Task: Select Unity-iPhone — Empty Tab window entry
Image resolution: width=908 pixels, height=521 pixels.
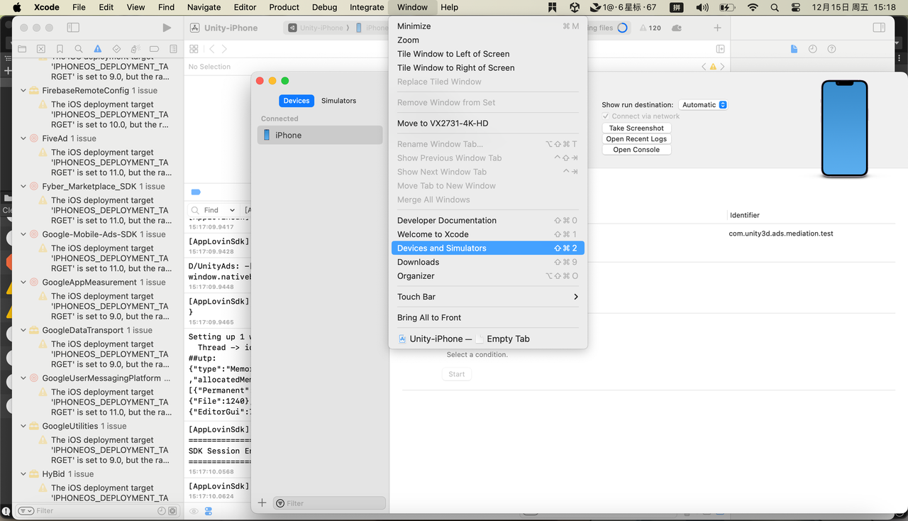Action: (488, 339)
